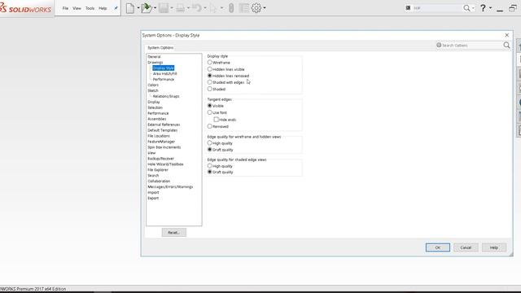521x293 pixels.
Task: Open the Save dropdown arrow
Action: click(x=172, y=8)
